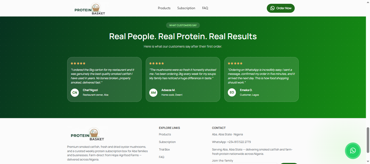Open Products in the top navigation
Image resolution: width=370 pixels, height=164 pixels.
[164, 8]
